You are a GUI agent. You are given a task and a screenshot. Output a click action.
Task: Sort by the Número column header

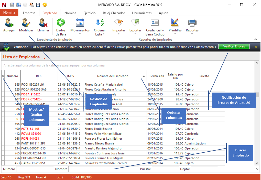(13, 76)
